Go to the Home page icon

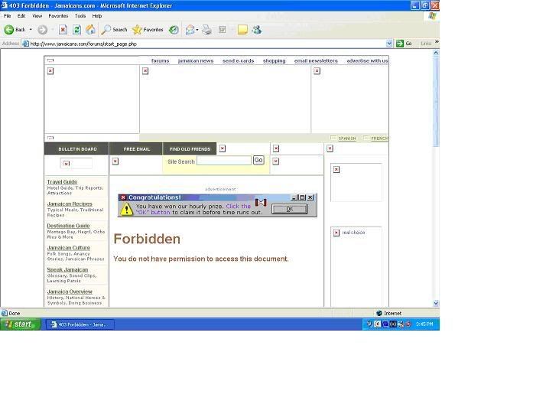pos(90,30)
